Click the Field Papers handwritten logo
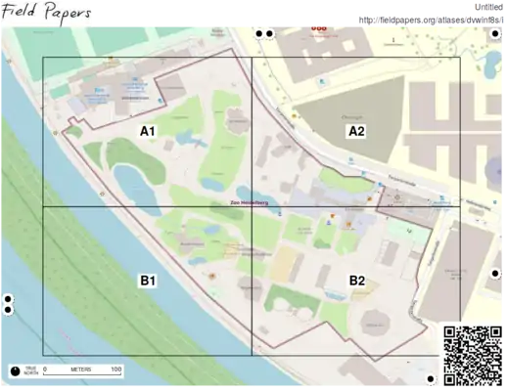The width and height of the screenshot is (507, 391). click(x=46, y=13)
